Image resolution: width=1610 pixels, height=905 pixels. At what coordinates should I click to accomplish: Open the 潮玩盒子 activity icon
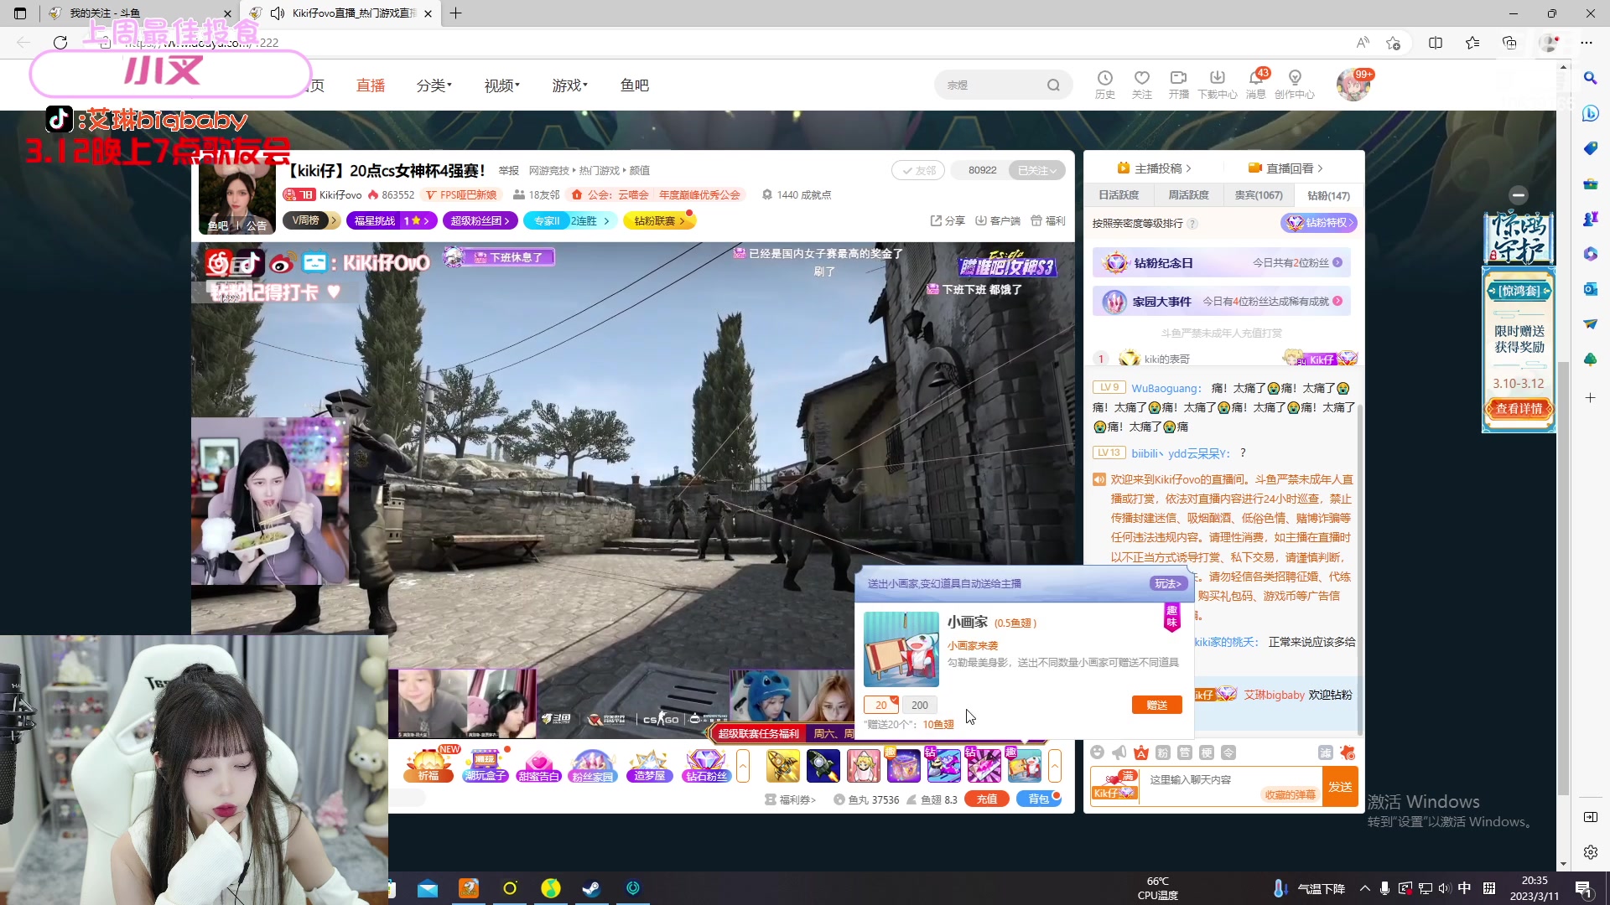[x=486, y=765]
